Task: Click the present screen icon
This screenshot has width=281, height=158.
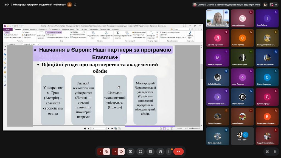Action: coord(130,151)
